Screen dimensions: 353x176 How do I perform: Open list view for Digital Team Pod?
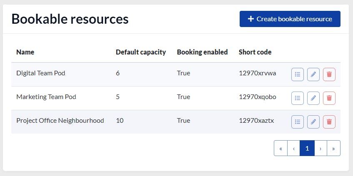pos(298,74)
